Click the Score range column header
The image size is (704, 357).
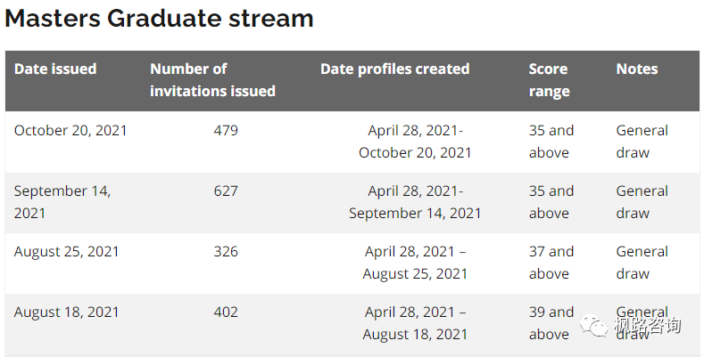coord(549,80)
